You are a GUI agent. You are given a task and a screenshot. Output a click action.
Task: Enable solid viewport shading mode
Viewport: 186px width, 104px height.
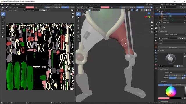coord(146,10)
